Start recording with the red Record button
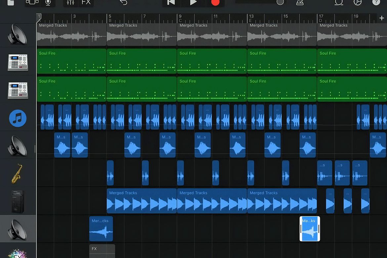 pyautogui.click(x=215, y=2)
